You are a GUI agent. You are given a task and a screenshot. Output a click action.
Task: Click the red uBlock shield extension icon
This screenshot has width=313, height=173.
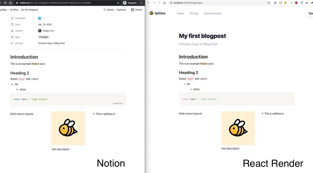(296, 3)
